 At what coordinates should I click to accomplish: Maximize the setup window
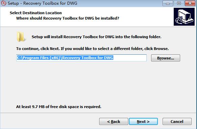pyautogui.click(x=179, y=3)
